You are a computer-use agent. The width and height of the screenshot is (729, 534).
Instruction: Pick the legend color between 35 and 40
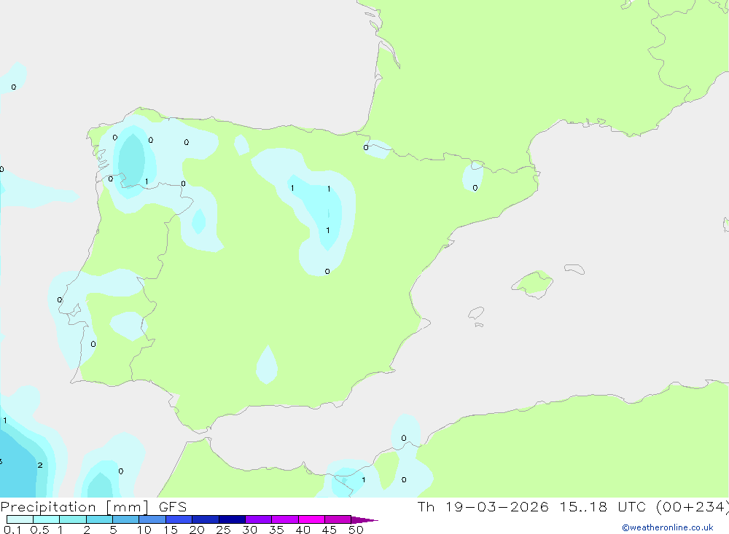[285, 519]
